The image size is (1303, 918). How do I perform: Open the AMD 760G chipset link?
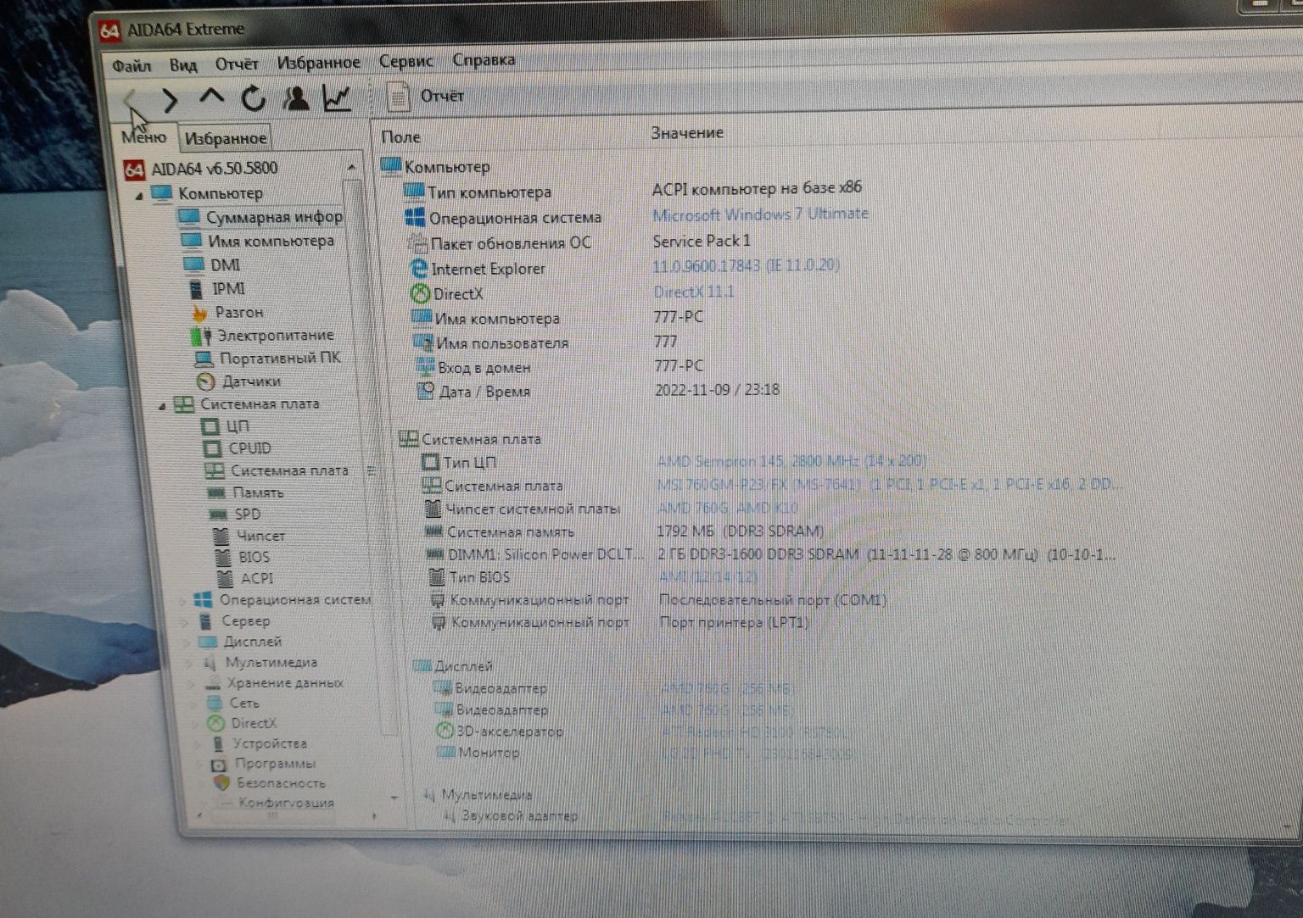[x=728, y=508]
